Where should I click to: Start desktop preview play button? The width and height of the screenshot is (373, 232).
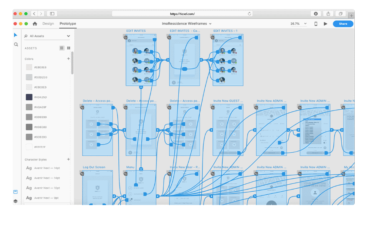(x=326, y=24)
